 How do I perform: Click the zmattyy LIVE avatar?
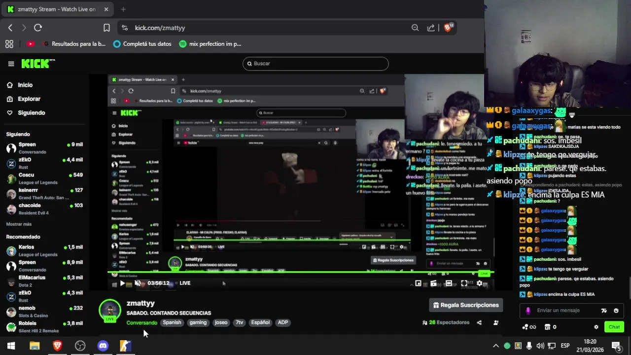coord(110,311)
